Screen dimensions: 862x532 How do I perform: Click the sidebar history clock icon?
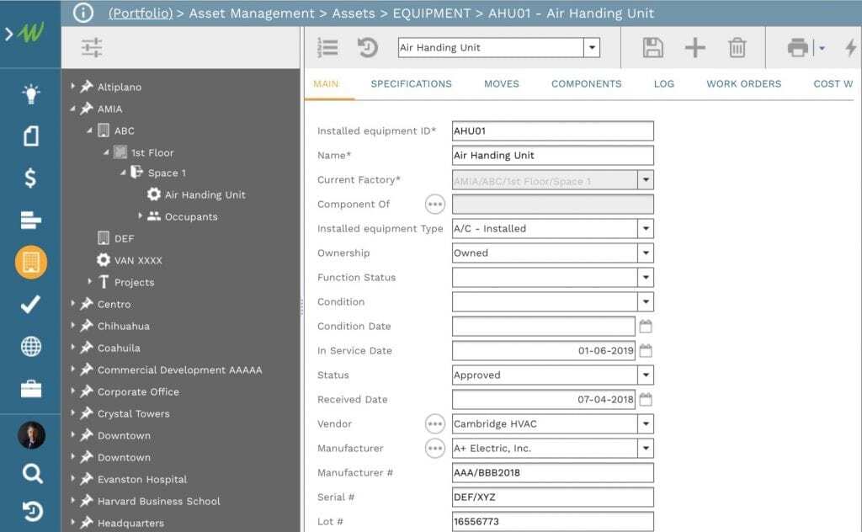coord(33,511)
